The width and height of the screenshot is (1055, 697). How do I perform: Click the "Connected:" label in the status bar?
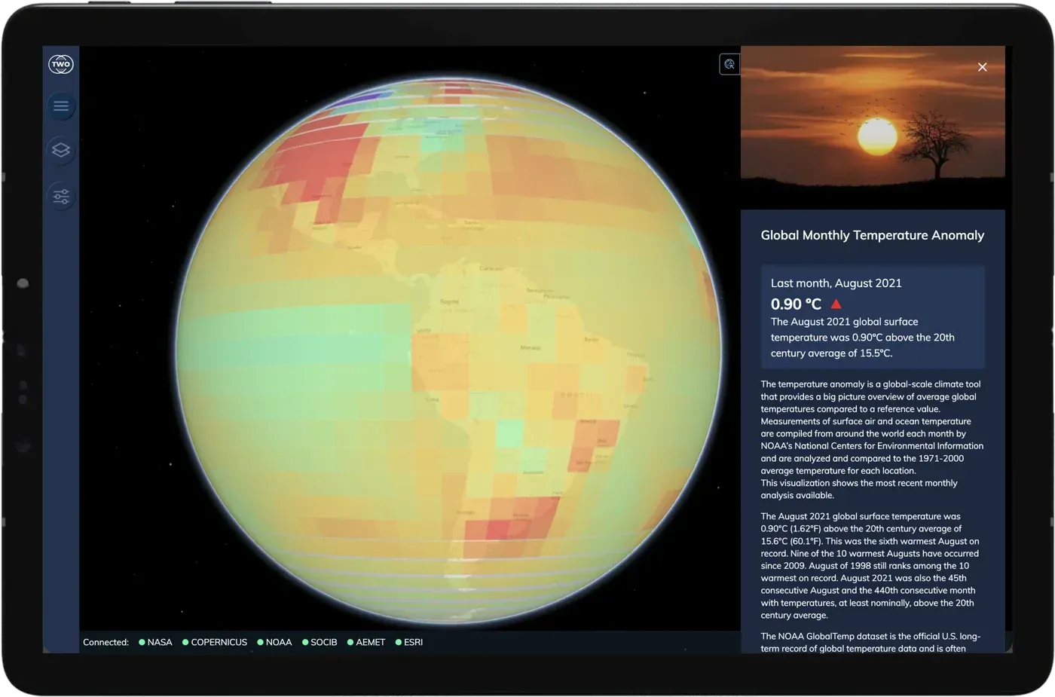point(105,642)
